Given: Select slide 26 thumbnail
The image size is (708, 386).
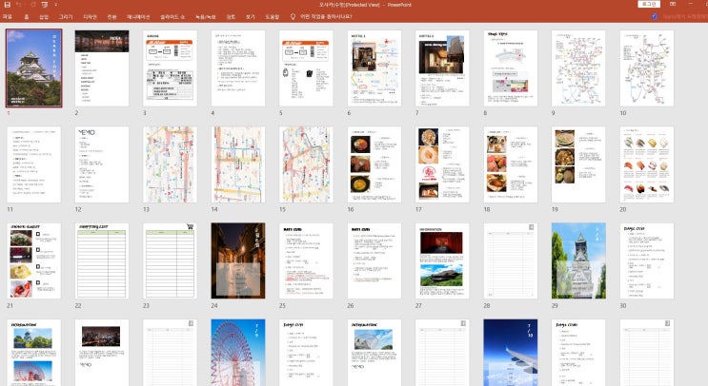Looking at the screenshot, I should 374,261.
